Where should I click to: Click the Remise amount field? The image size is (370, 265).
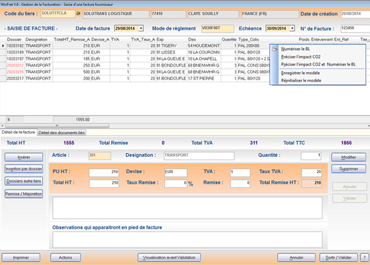click(240, 183)
